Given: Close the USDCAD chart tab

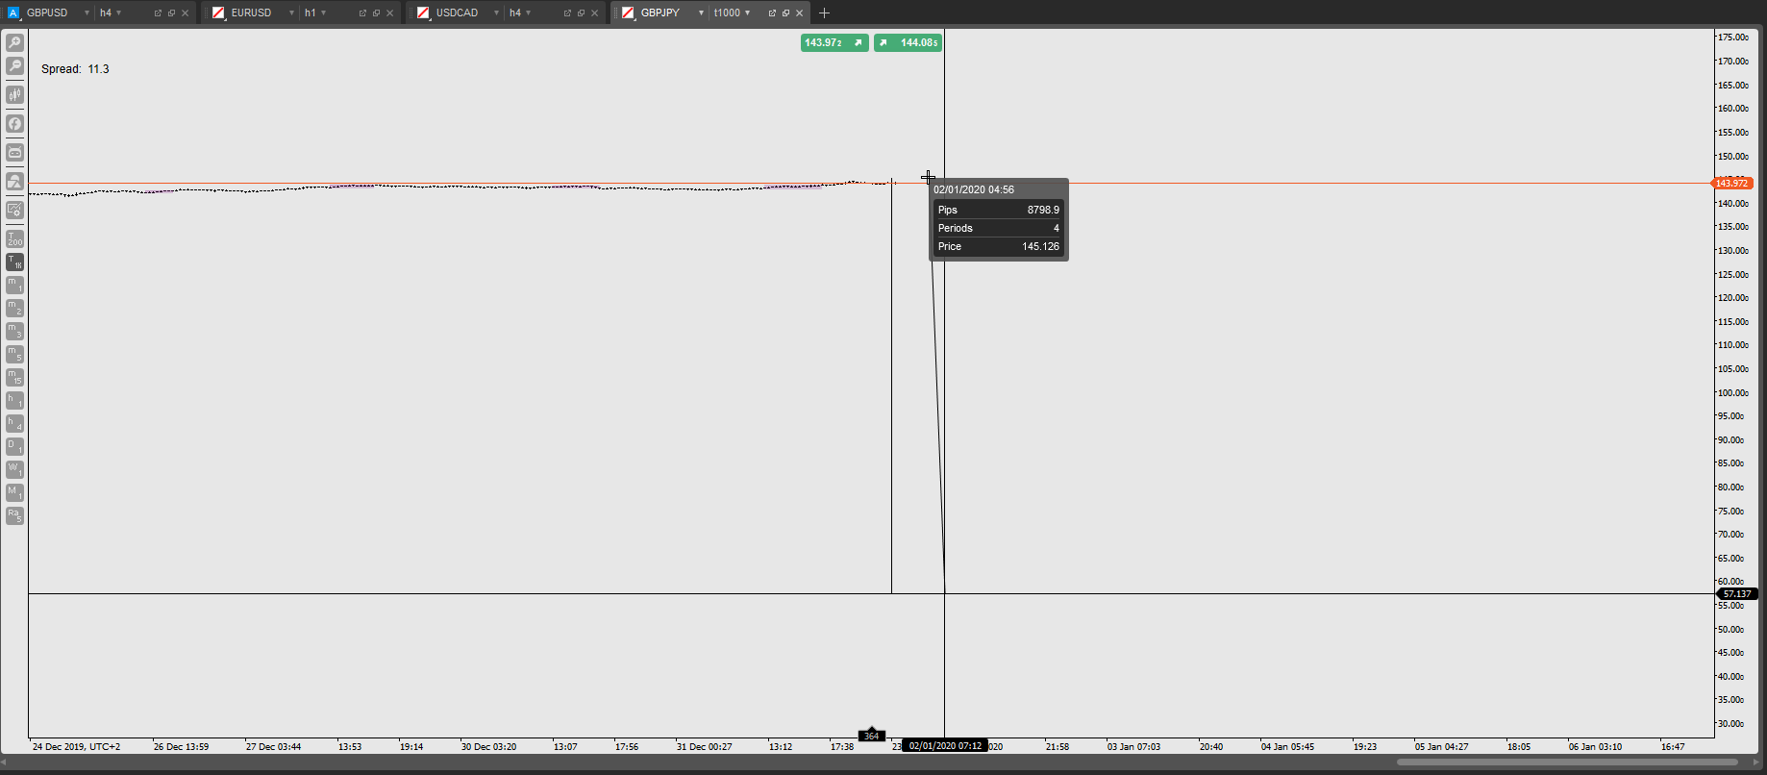Looking at the screenshot, I should click(x=594, y=12).
